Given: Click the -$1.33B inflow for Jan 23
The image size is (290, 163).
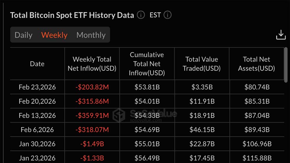Looking at the screenshot, I should (92, 158).
